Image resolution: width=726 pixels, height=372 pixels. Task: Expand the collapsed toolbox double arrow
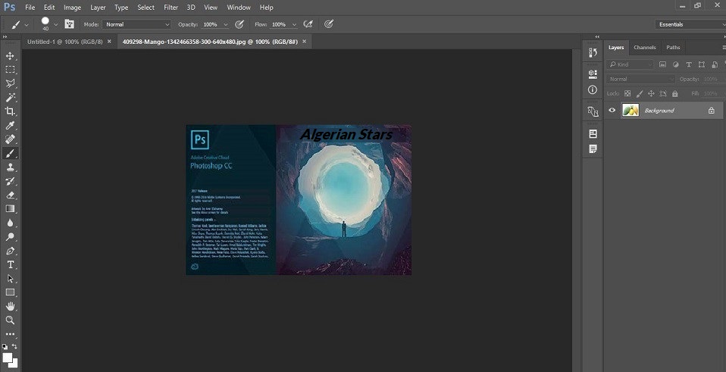point(5,36)
